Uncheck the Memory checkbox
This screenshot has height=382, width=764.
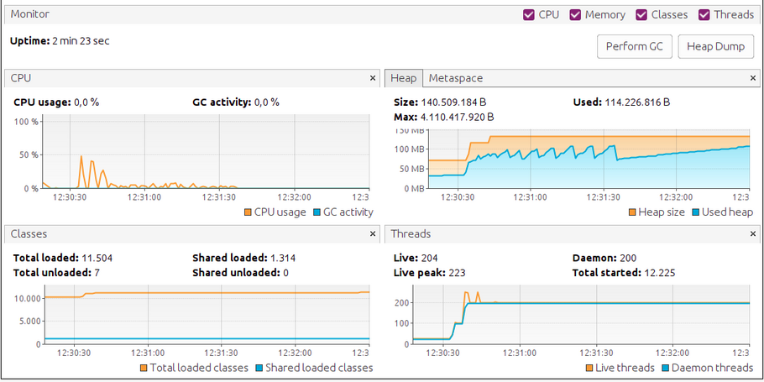coord(576,14)
